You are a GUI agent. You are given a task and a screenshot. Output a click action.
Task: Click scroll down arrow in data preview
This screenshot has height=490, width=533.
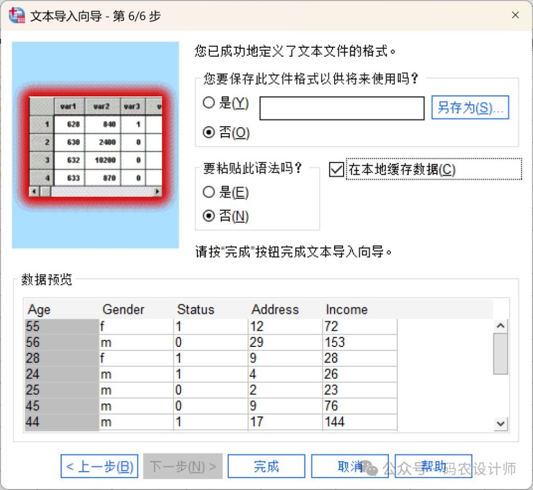501,423
